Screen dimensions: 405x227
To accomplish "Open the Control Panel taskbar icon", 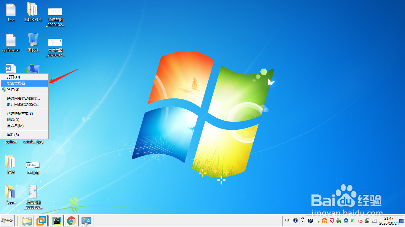I will (x=86, y=220).
